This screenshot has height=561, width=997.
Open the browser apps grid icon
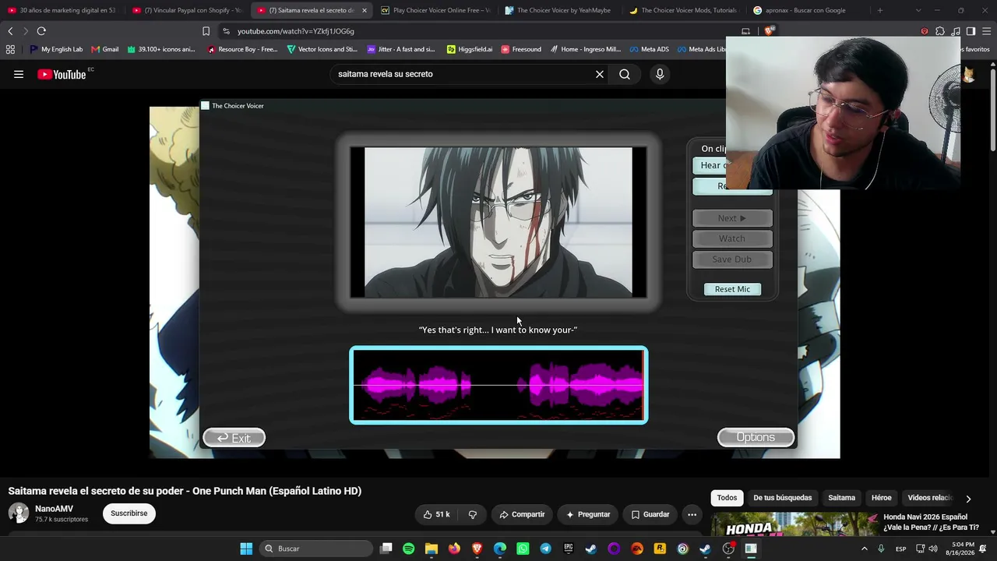tap(10, 49)
